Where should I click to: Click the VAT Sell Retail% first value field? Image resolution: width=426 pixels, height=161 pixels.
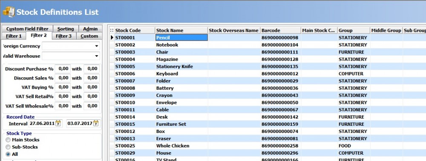pos(63,96)
